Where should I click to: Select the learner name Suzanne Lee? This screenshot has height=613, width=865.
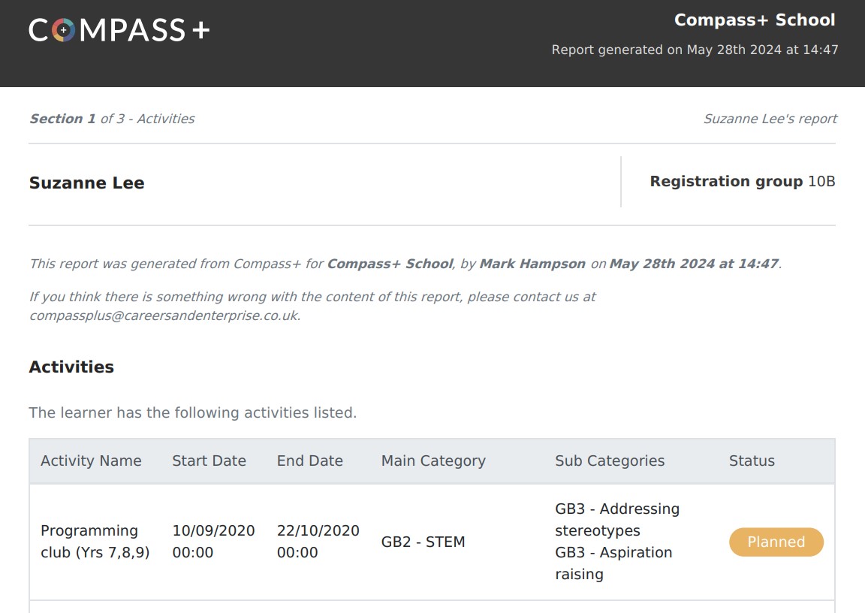(x=86, y=183)
